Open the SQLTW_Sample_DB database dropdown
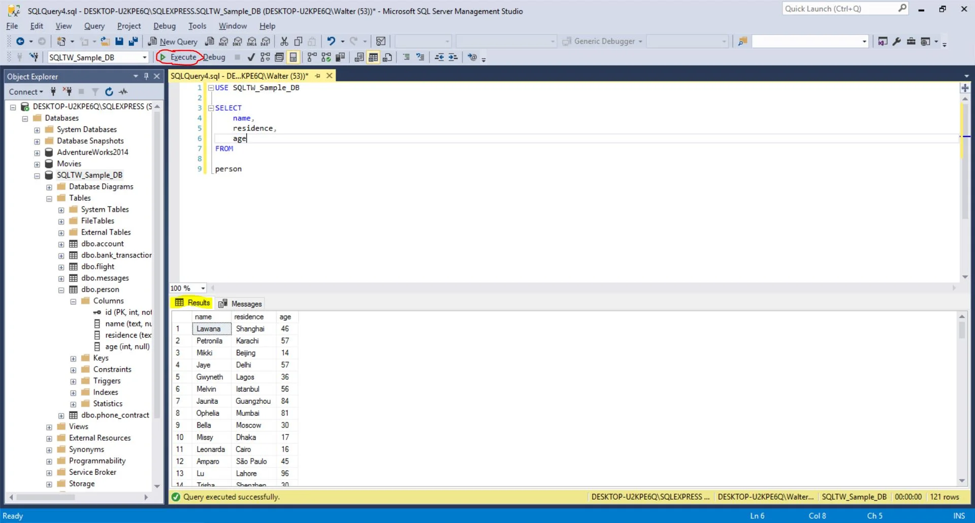 [144, 57]
